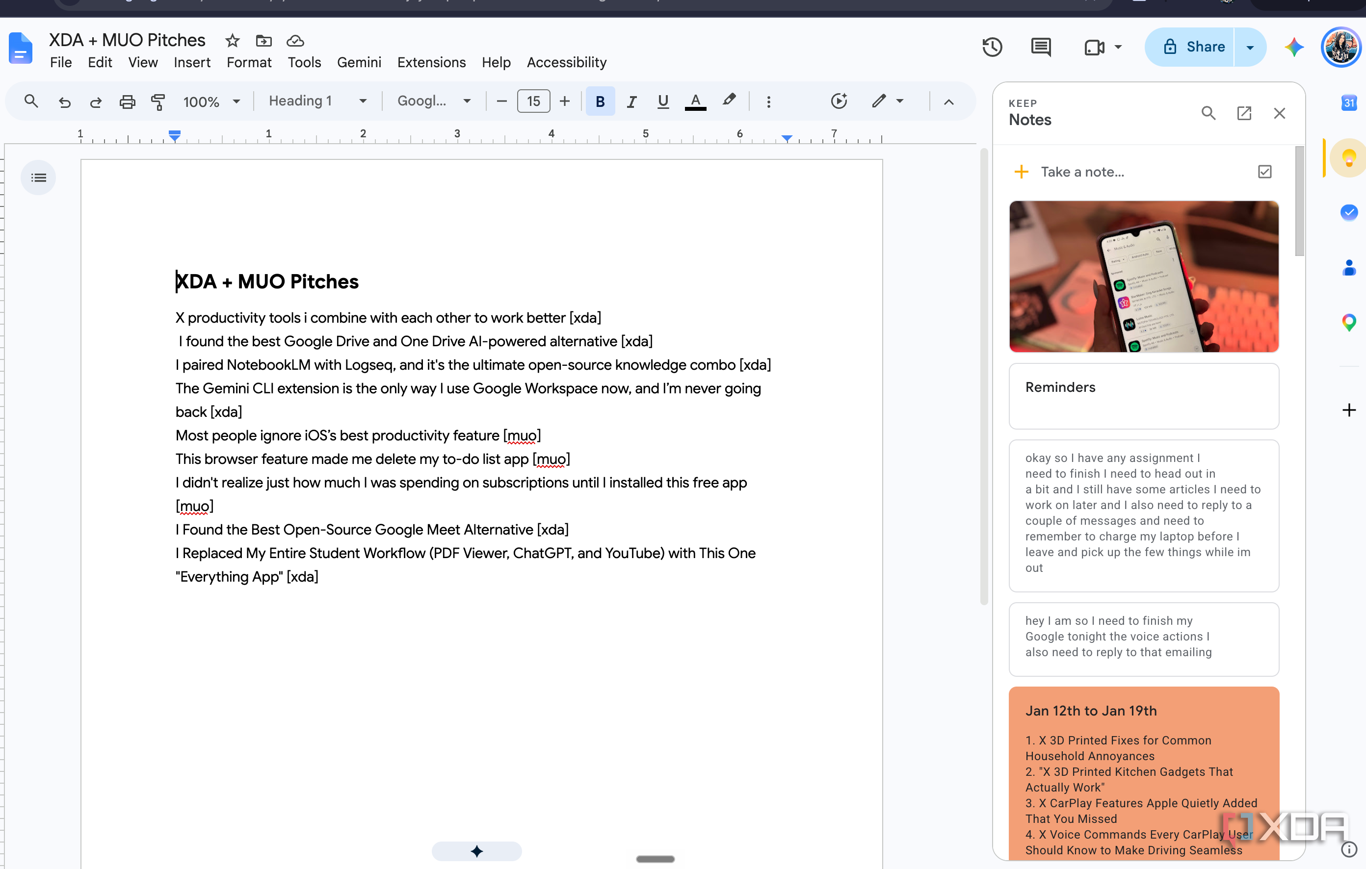Toggle italic formatting
Image resolution: width=1366 pixels, height=869 pixels.
[631, 102]
